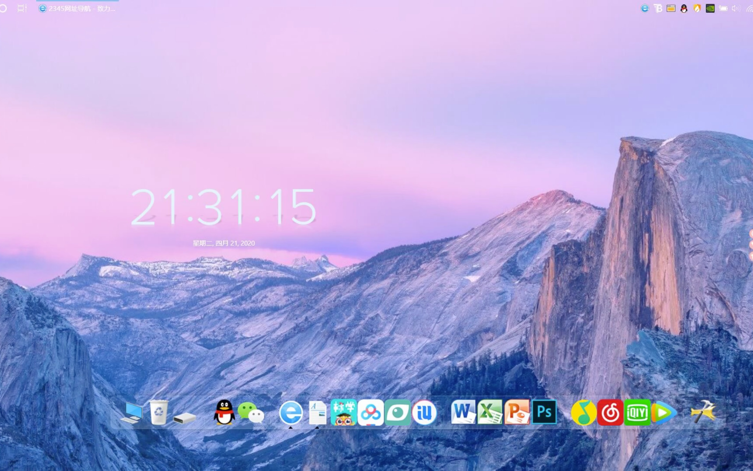Open NetEase Cloud Music app
The image size is (753, 471).
[610, 412]
